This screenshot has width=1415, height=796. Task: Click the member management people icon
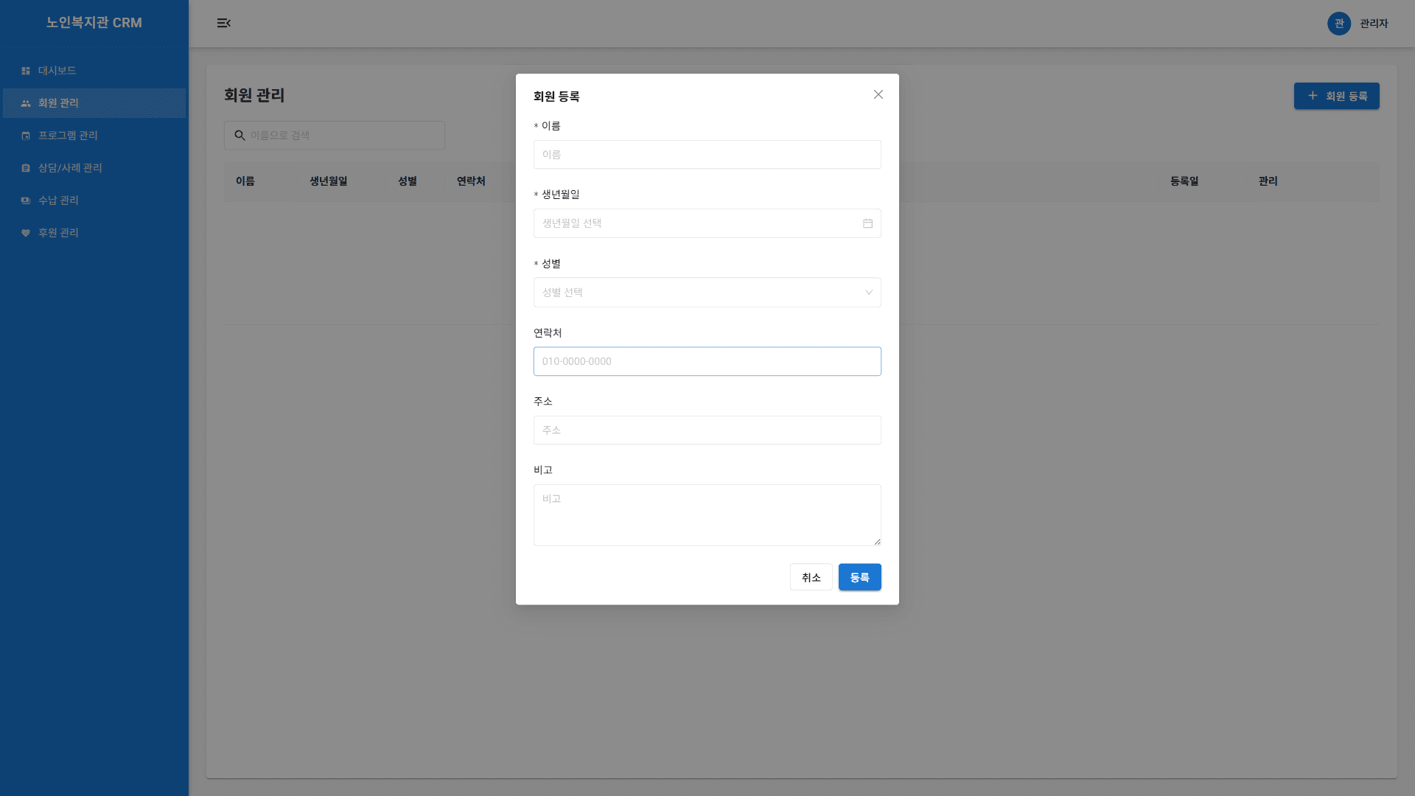point(26,103)
